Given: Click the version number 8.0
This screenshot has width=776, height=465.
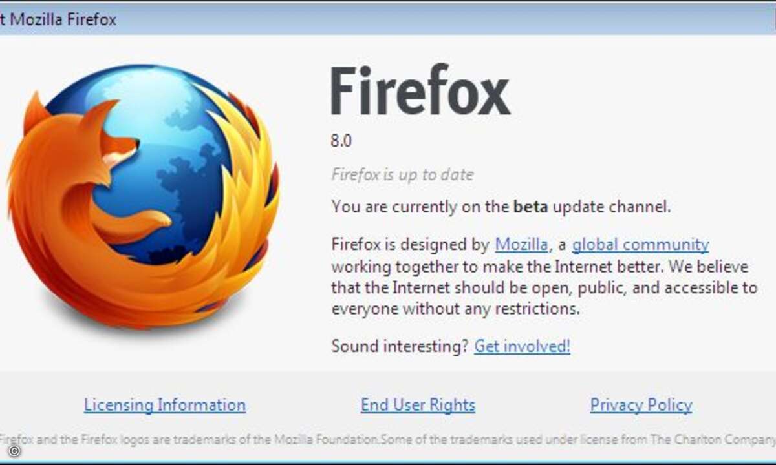Looking at the screenshot, I should pyautogui.click(x=341, y=141).
